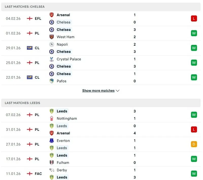
Task: Select the PL competition label for 01.02.26
Action: tap(37, 33)
